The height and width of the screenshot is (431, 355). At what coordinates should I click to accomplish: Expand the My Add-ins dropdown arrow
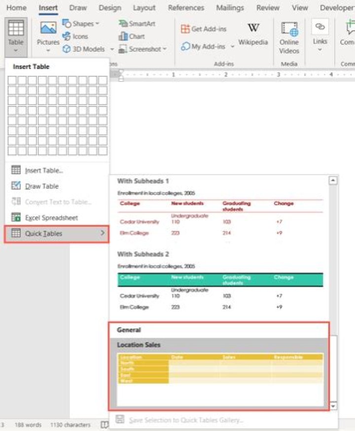click(x=232, y=46)
